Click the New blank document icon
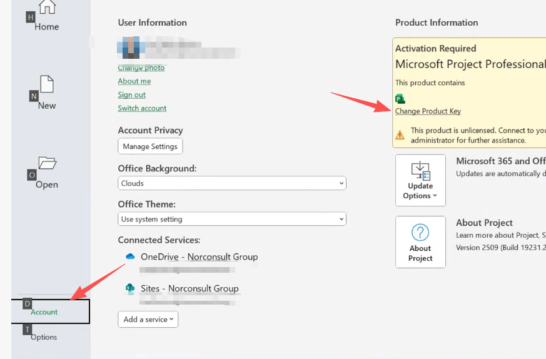This screenshot has height=359, width=546. coord(47,84)
